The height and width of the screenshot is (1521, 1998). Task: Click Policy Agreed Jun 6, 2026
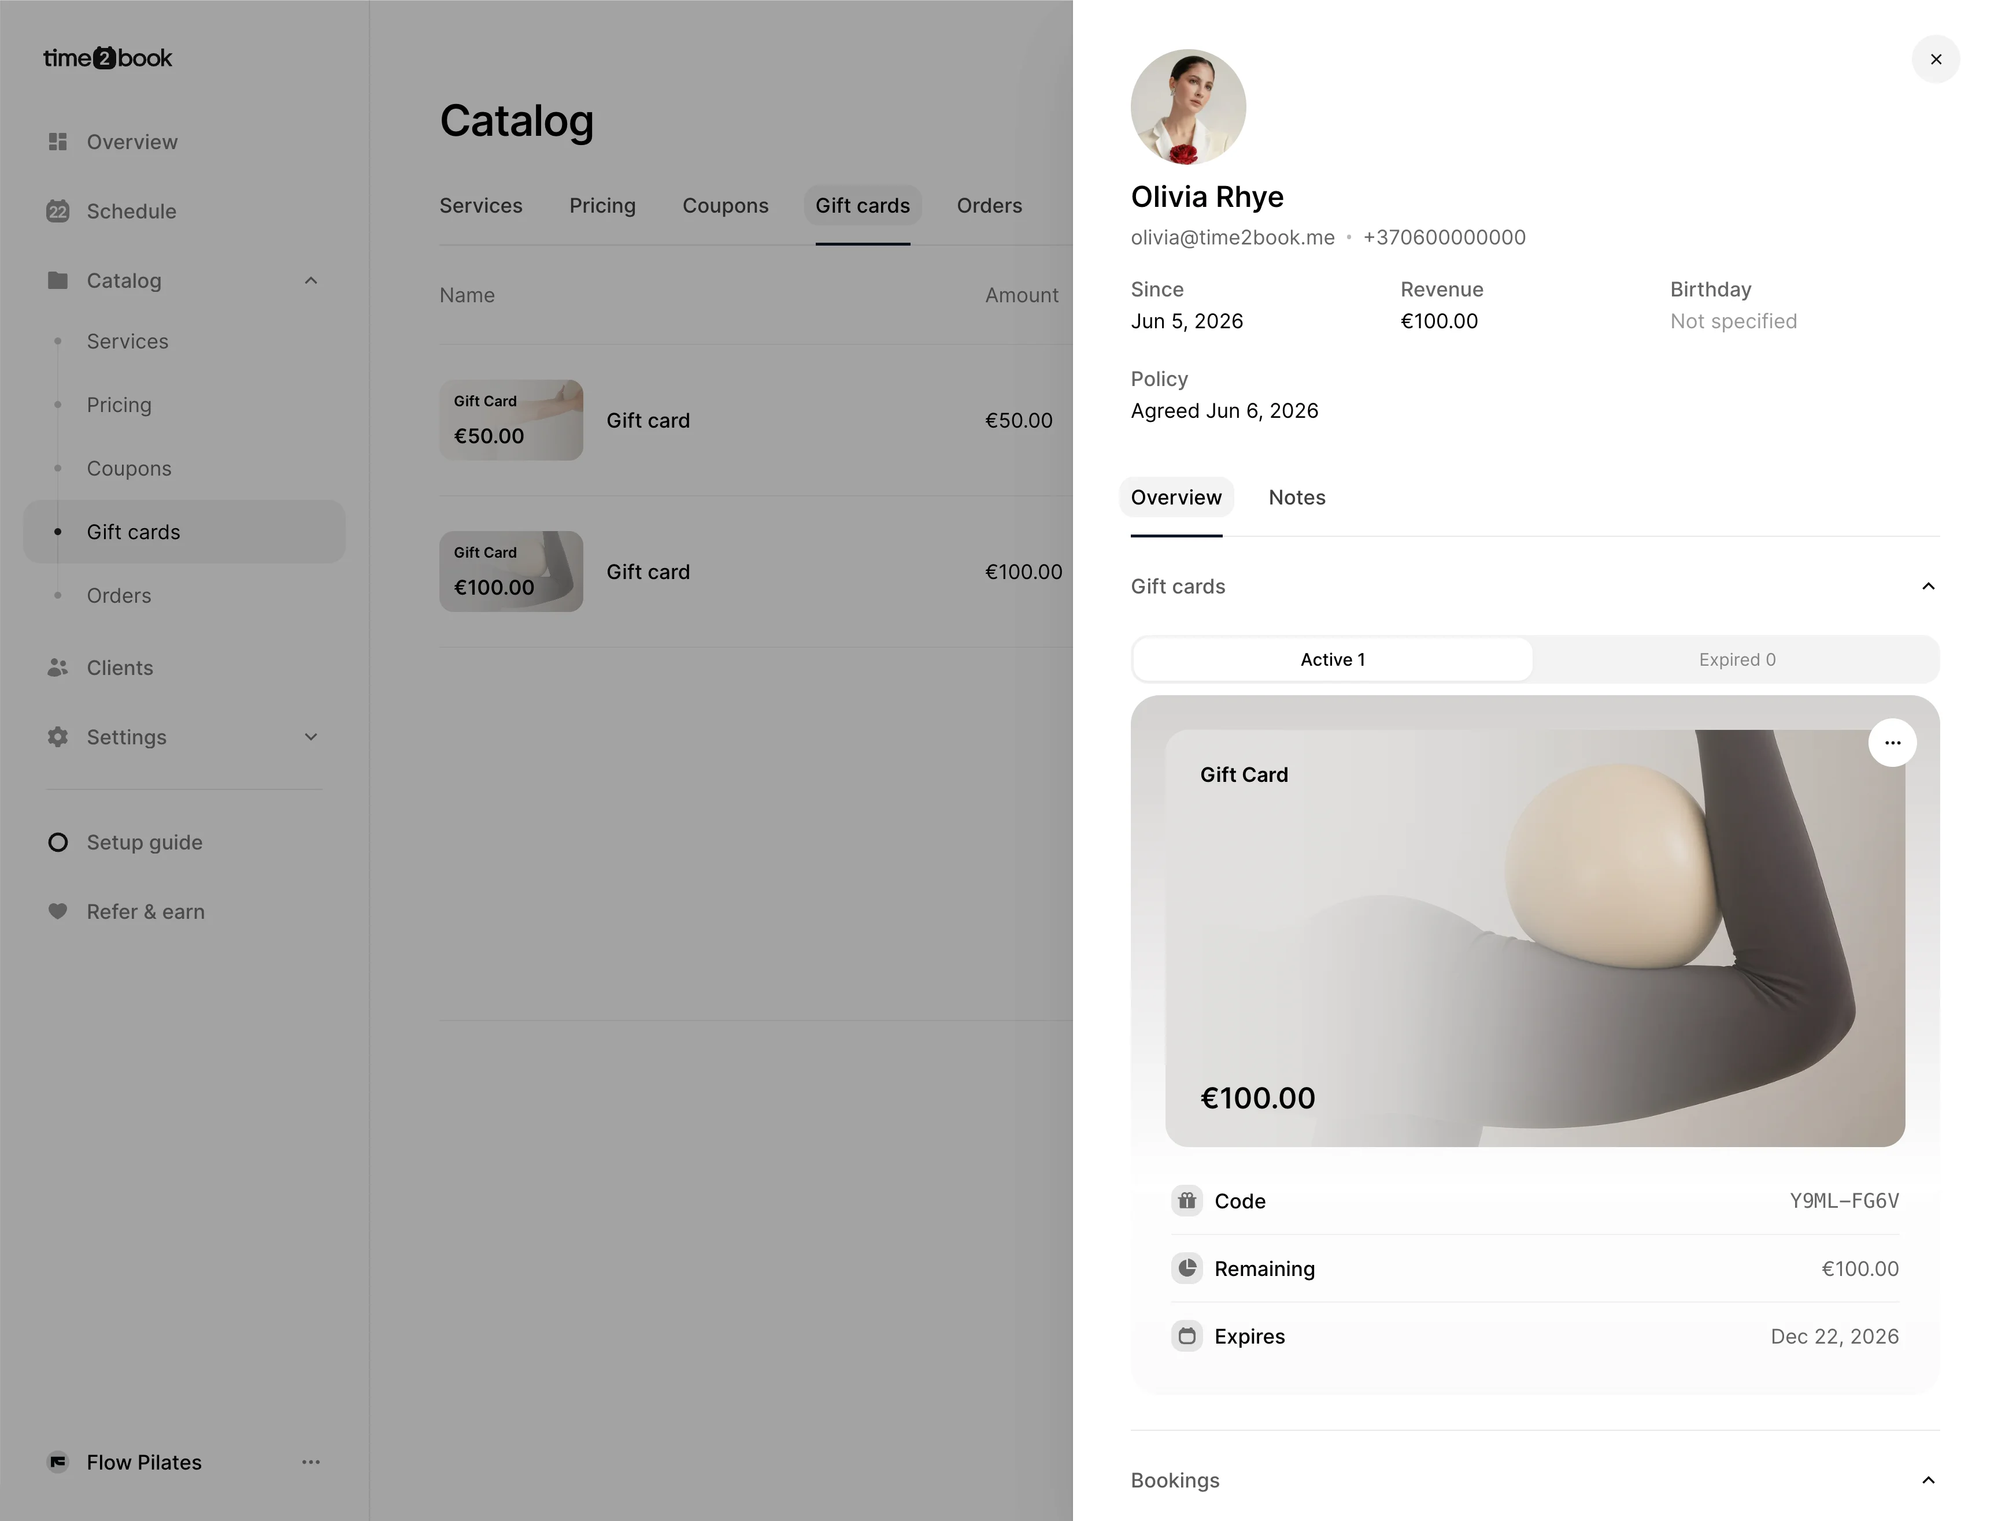pyautogui.click(x=1224, y=411)
